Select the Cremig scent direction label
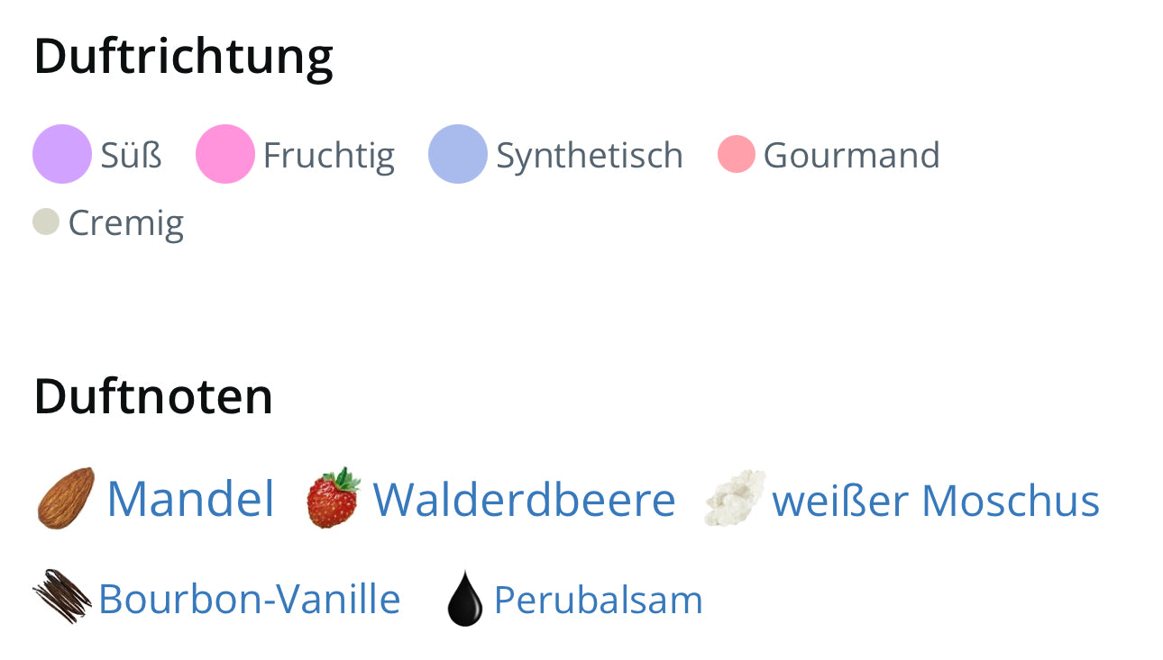Viewport: 1163px width, 660px height. pyautogui.click(x=125, y=222)
